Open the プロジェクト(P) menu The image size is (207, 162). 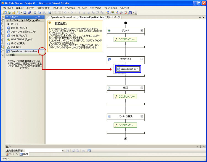(x=44, y=8)
